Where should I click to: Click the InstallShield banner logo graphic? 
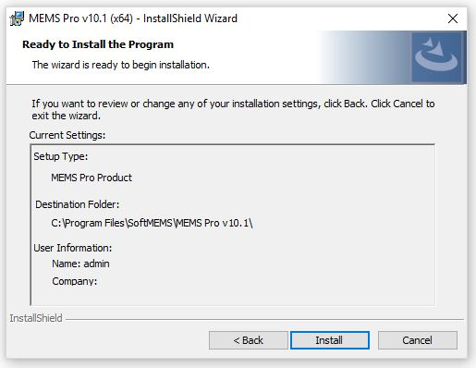[437, 57]
